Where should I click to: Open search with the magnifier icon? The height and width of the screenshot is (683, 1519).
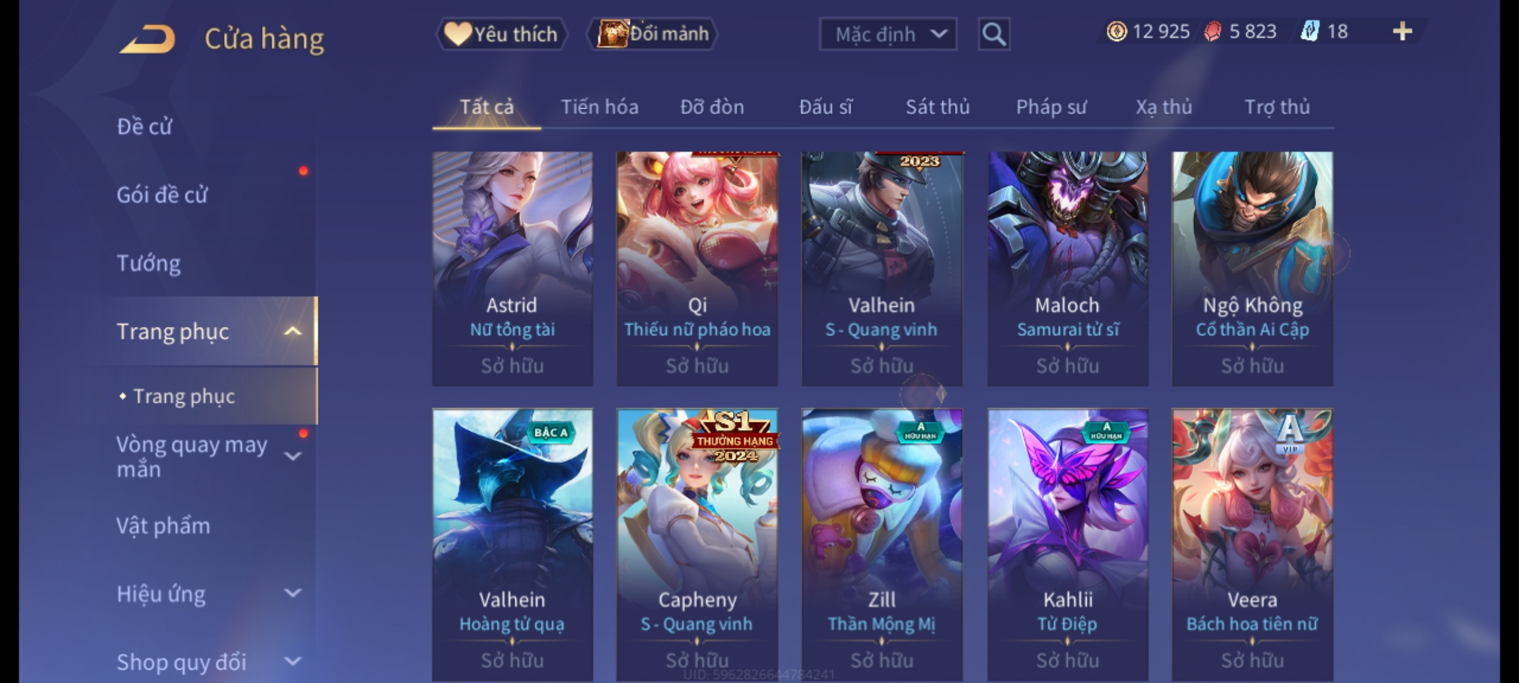[994, 34]
